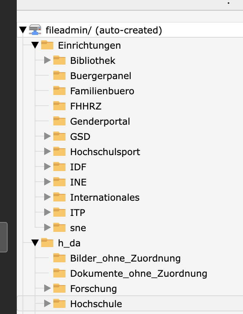Image resolution: width=243 pixels, height=314 pixels.
Task: Click the h_da folder icon
Action: click(x=47, y=243)
